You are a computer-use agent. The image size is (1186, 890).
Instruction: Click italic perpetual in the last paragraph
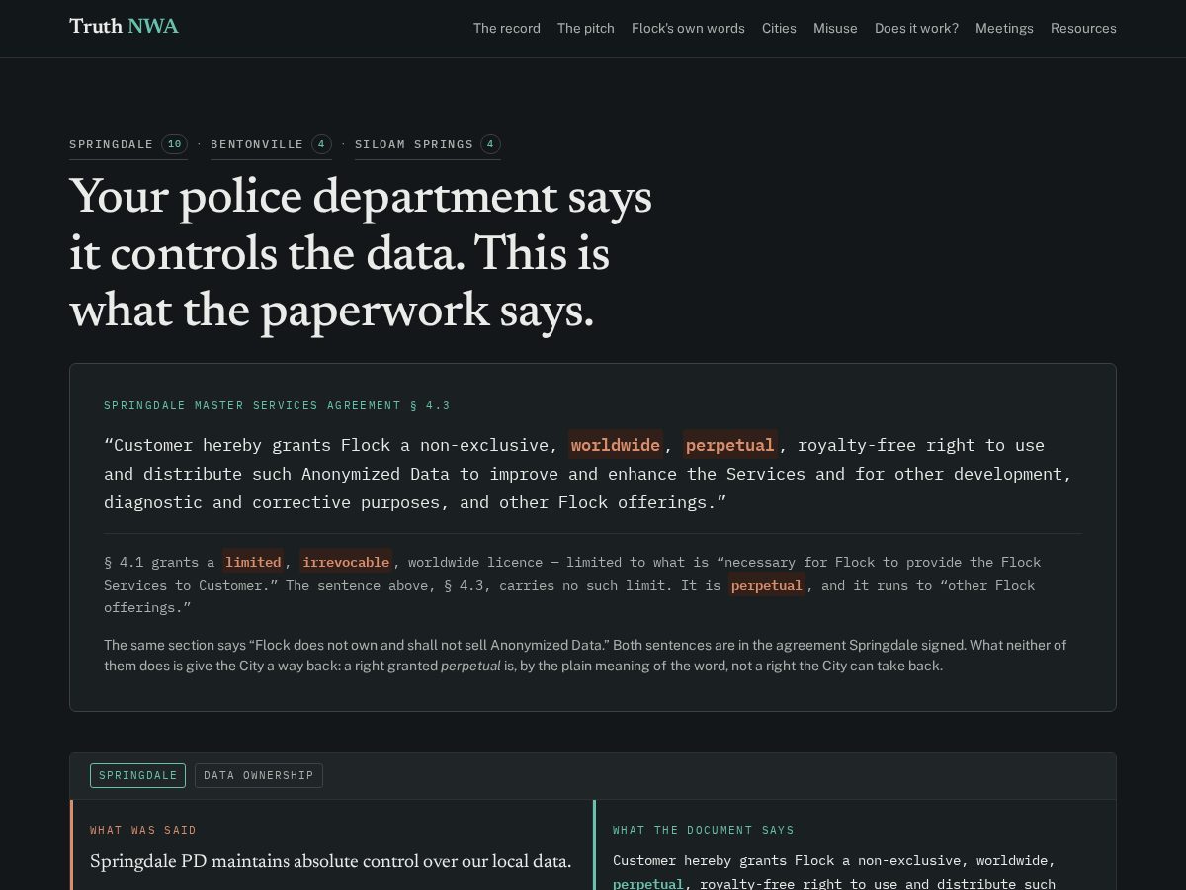470,666
